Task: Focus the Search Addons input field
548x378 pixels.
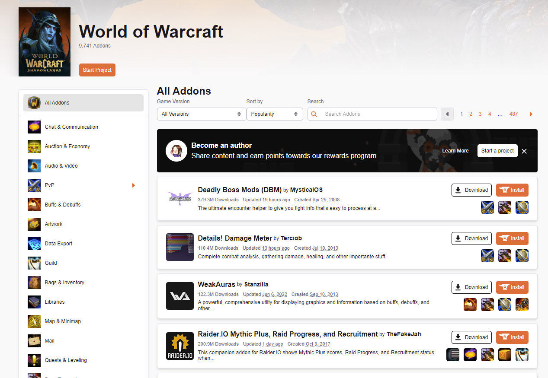Action: pos(372,114)
